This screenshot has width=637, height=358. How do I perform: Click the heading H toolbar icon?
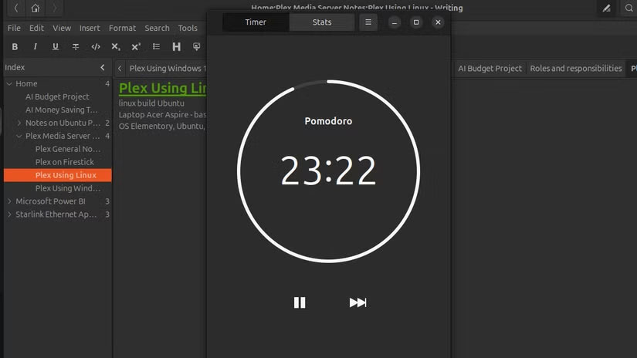177,47
